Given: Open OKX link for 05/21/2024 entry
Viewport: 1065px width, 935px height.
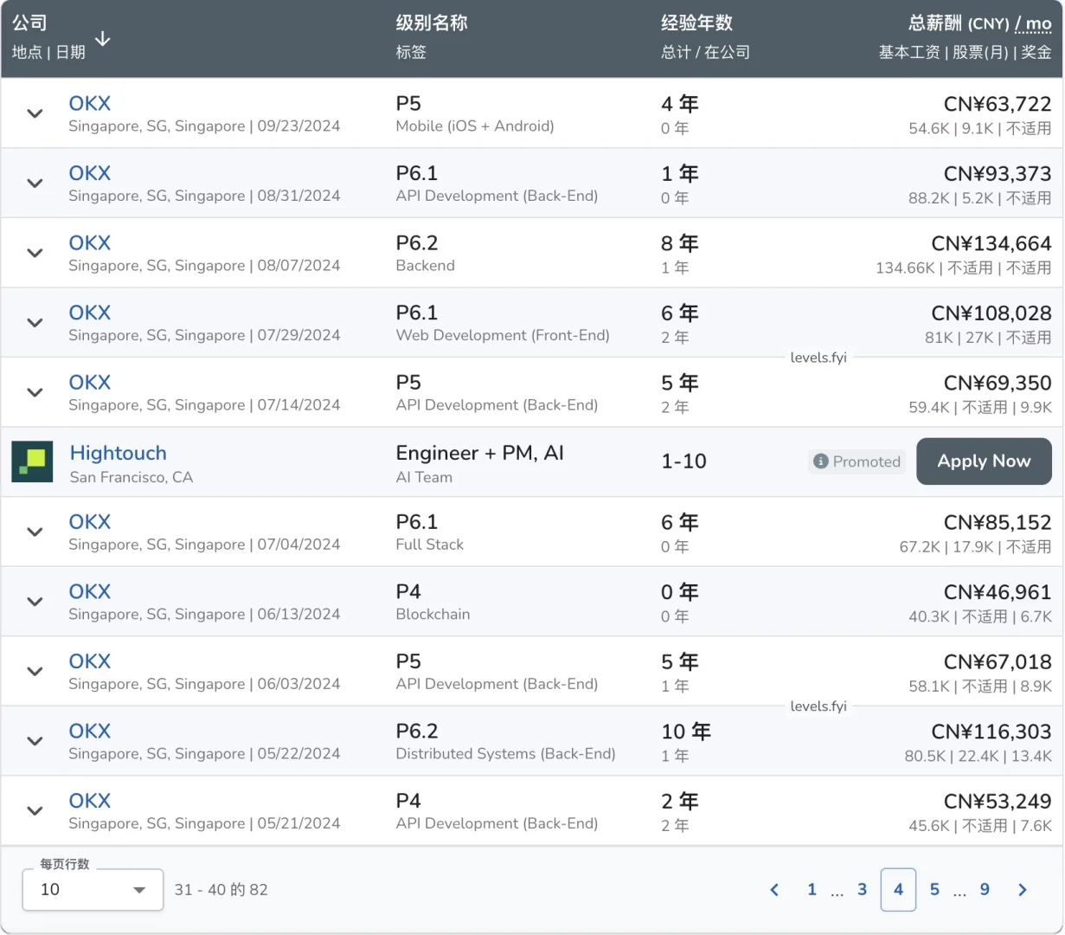Looking at the screenshot, I should click(x=90, y=800).
